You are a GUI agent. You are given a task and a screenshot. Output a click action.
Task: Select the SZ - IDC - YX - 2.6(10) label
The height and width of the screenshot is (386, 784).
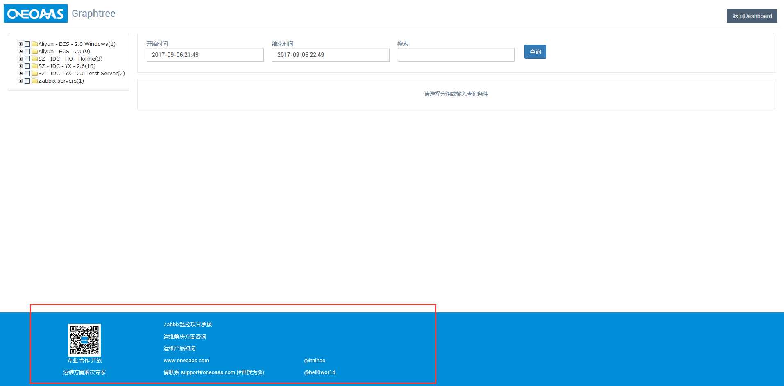(x=67, y=66)
